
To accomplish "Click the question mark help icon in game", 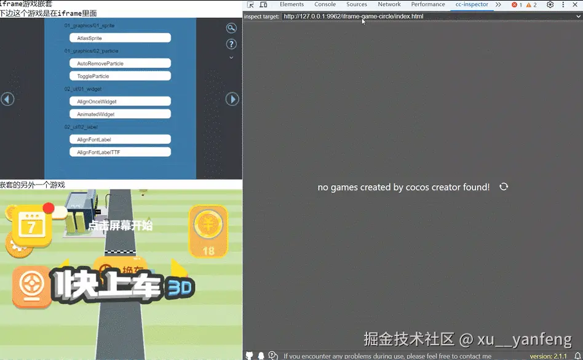I will [231, 44].
